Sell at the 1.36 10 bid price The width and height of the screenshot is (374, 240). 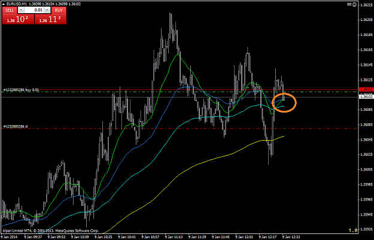click(x=18, y=19)
